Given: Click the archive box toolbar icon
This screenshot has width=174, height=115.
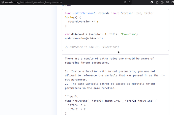Looking at the screenshot, I should [162, 2].
